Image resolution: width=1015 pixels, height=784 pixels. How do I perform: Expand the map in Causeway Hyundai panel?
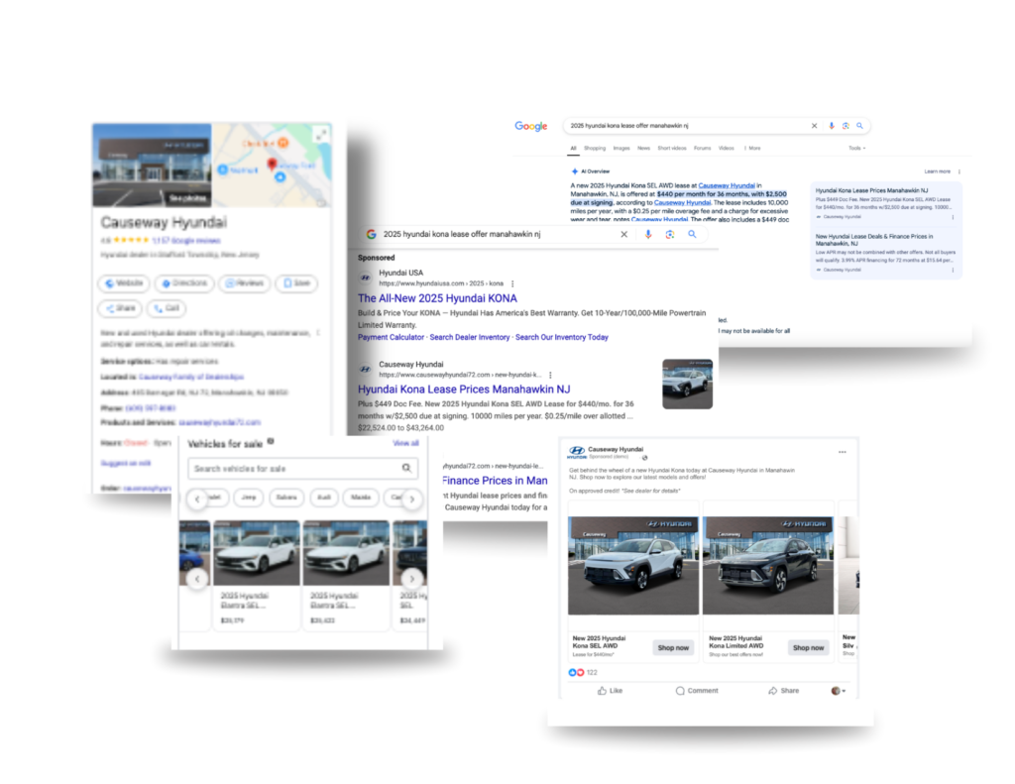click(x=319, y=134)
